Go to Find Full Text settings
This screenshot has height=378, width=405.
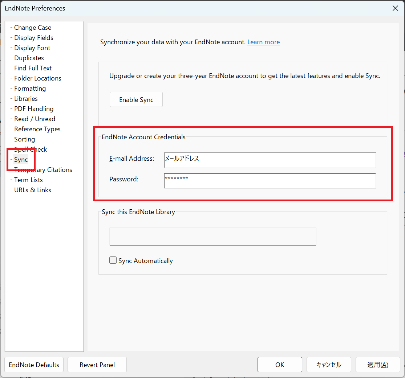pos(33,68)
